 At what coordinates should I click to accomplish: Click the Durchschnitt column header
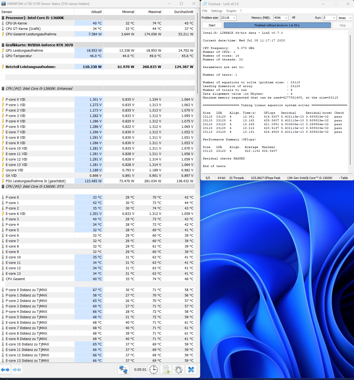pos(179,12)
